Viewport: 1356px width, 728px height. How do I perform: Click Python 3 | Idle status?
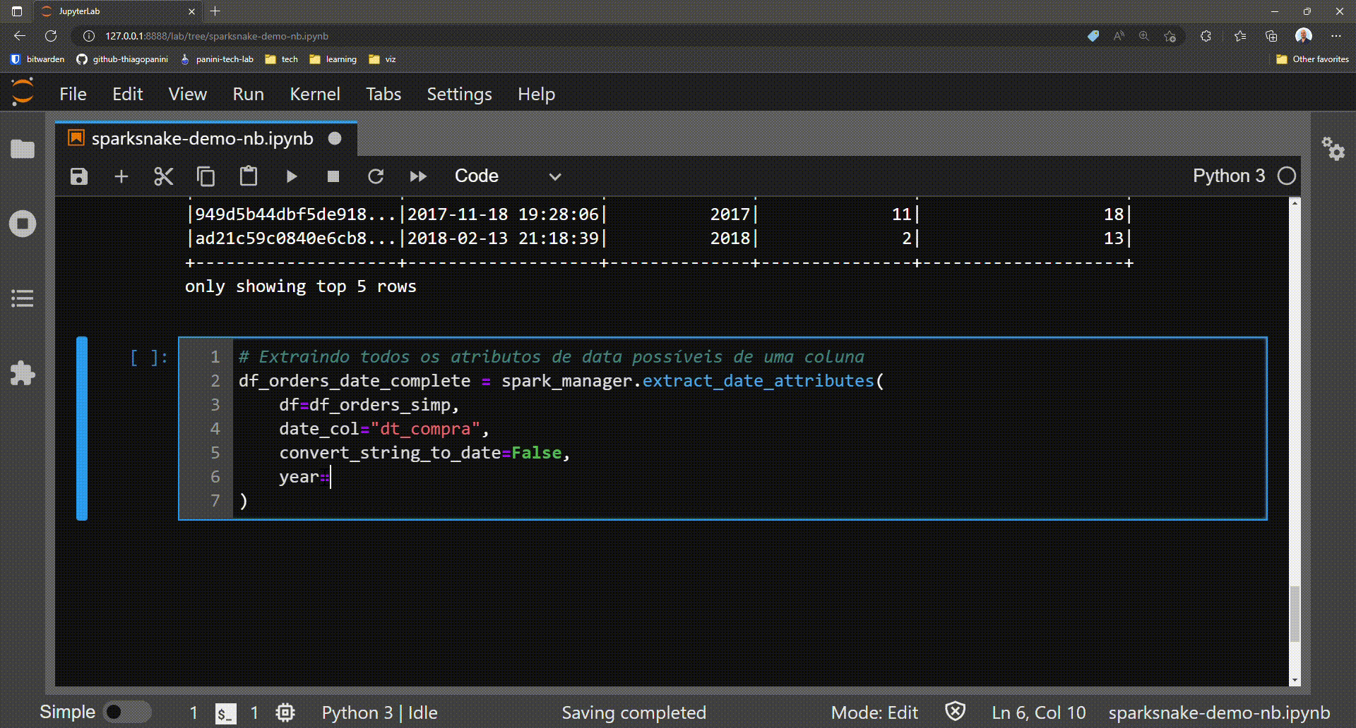[x=379, y=712]
